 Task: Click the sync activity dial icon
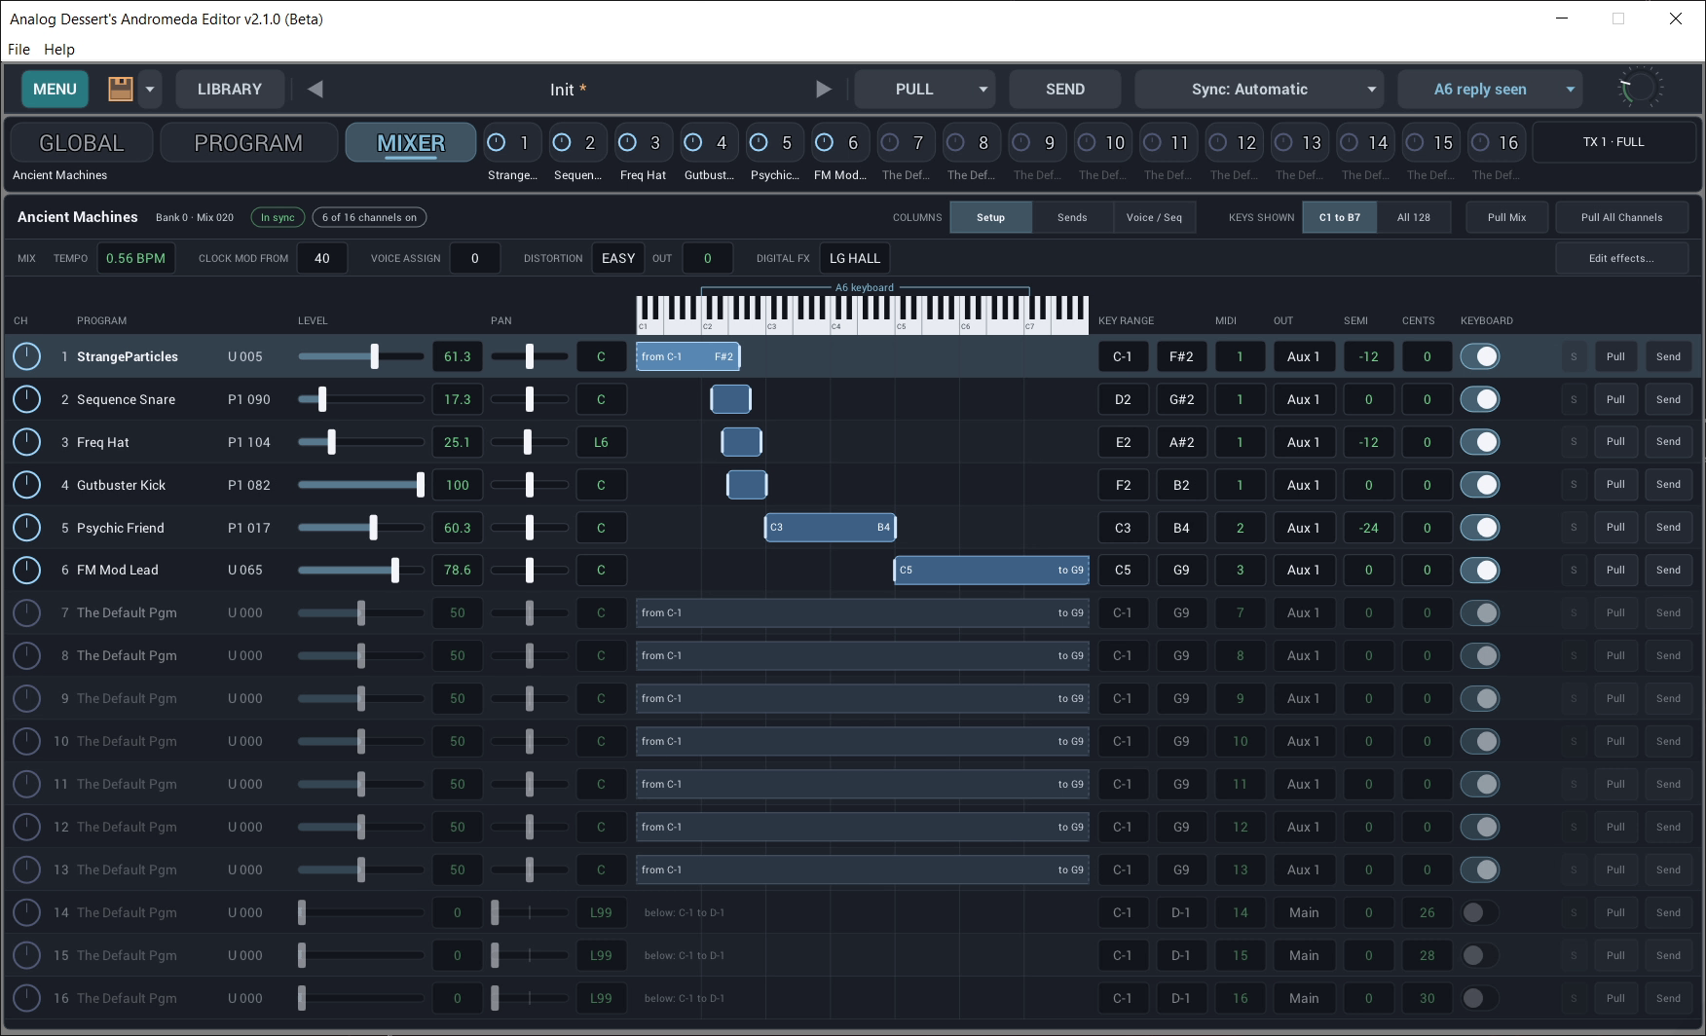[1639, 89]
